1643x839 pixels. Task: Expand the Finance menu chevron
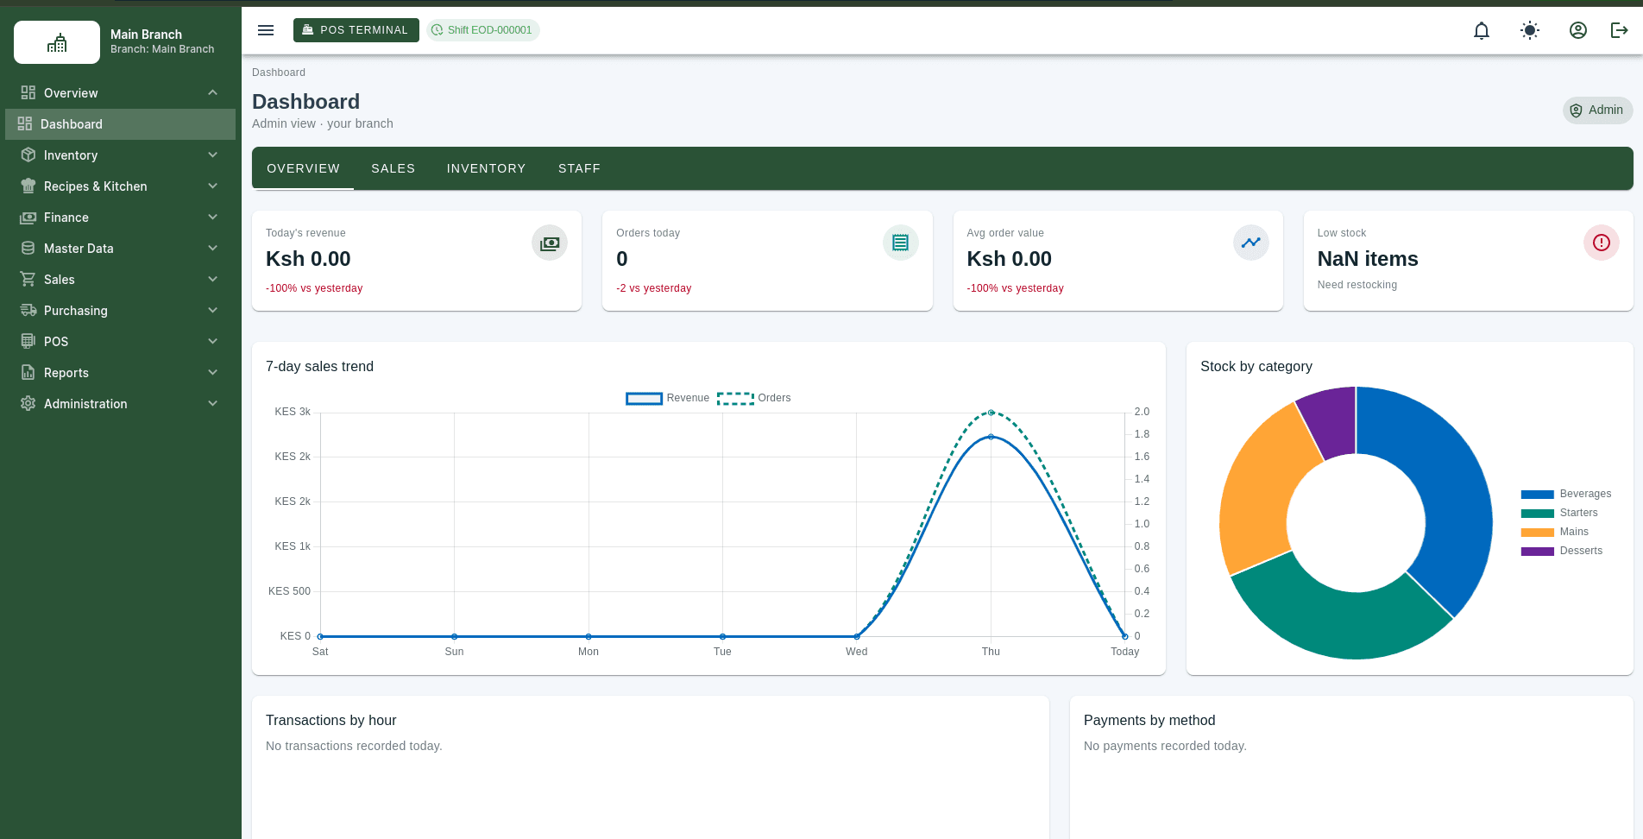pos(212,217)
